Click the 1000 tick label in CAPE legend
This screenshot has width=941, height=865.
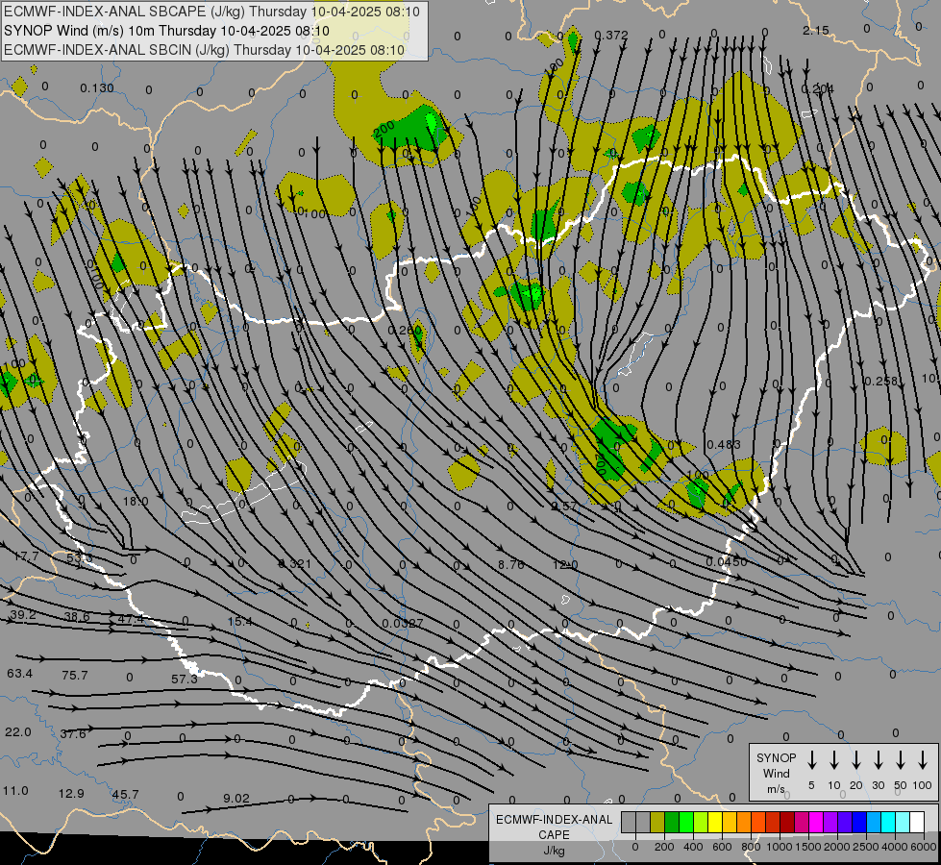pos(779,847)
